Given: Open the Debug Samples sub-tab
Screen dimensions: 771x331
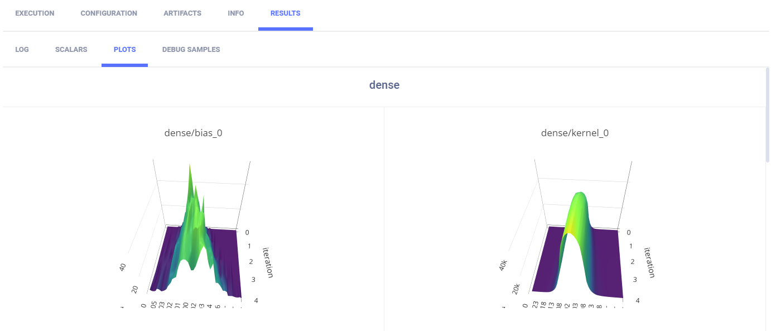Looking at the screenshot, I should [x=191, y=50].
